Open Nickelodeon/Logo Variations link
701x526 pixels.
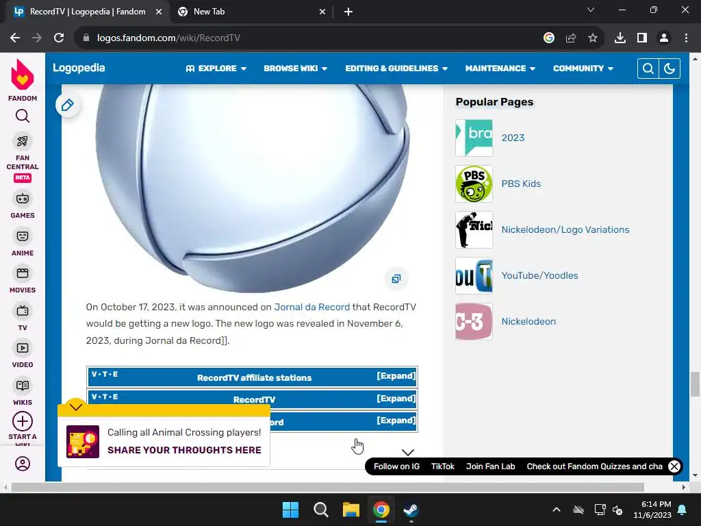pos(565,229)
